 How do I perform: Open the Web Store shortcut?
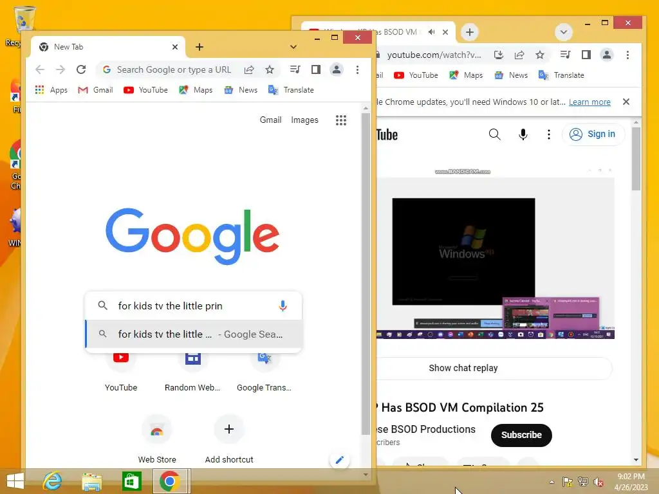click(x=157, y=439)
